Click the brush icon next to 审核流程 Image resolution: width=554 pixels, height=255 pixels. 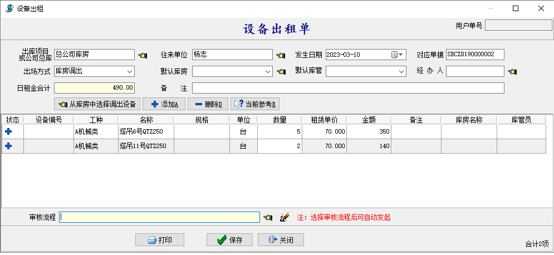(x=285, y=217)
